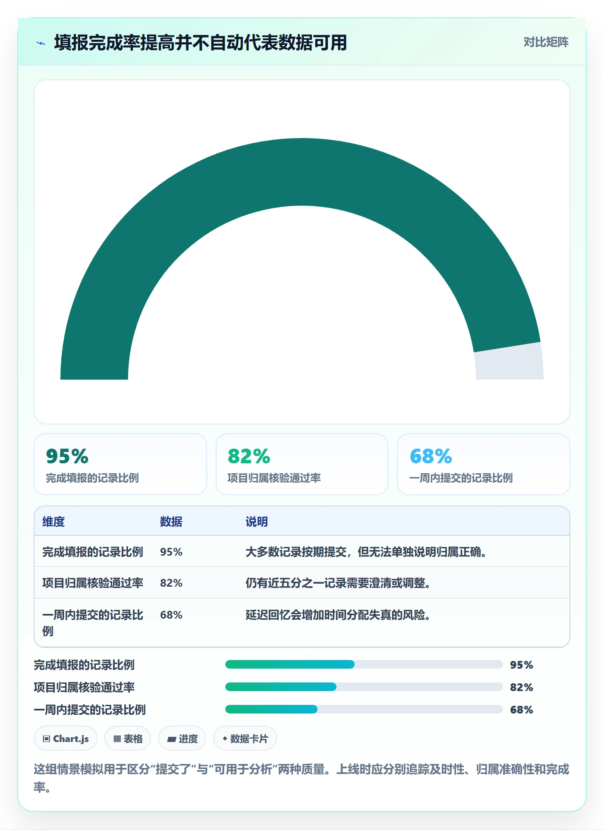The image size is (604, 830).
Task: Click the 95% value in the table
Action: (171, 552)
